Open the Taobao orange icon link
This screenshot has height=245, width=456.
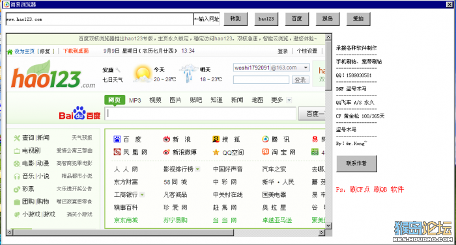[x=265, y=152]
